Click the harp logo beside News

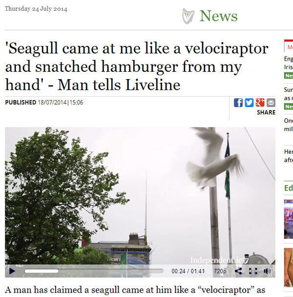point(188,16)
